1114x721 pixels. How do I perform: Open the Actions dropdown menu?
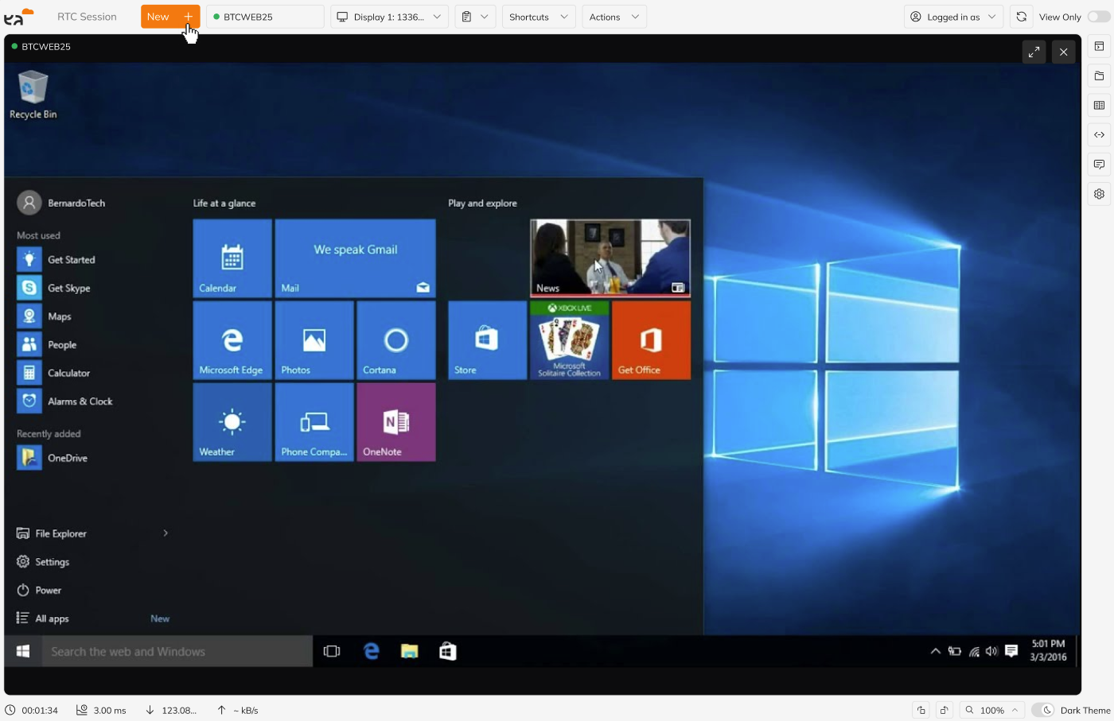613,17
